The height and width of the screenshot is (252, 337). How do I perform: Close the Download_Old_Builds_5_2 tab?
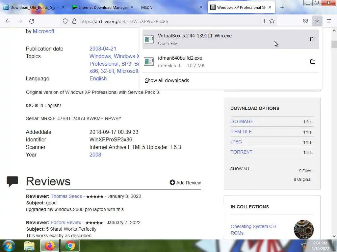click(63, 7)
